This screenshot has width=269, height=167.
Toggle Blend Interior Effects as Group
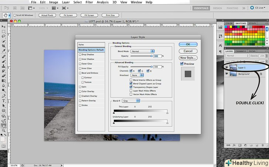(x=131, y=80)
